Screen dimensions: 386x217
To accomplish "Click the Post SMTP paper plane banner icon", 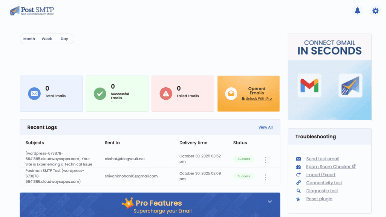I will (350, 85).
